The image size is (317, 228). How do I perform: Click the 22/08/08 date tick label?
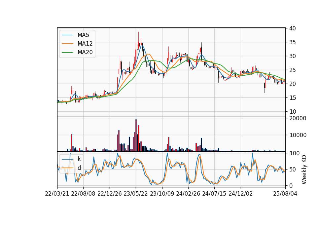[83, 194]
